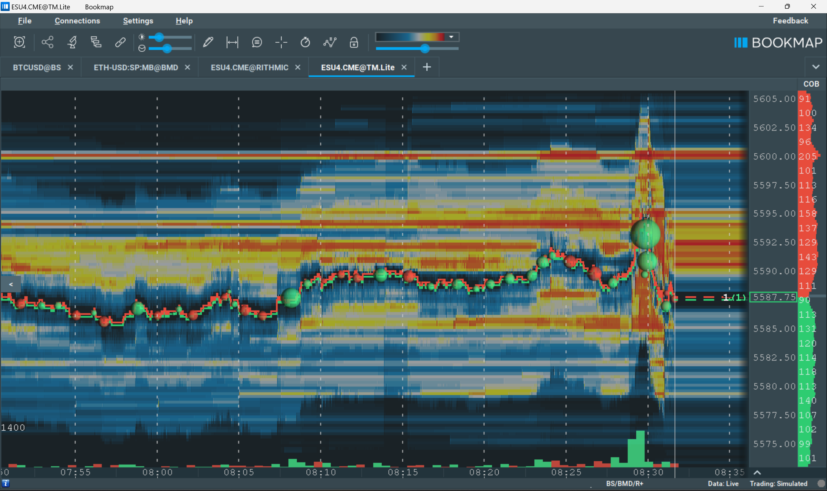Toggle the crosshair tool icon

tap(281, 42)
